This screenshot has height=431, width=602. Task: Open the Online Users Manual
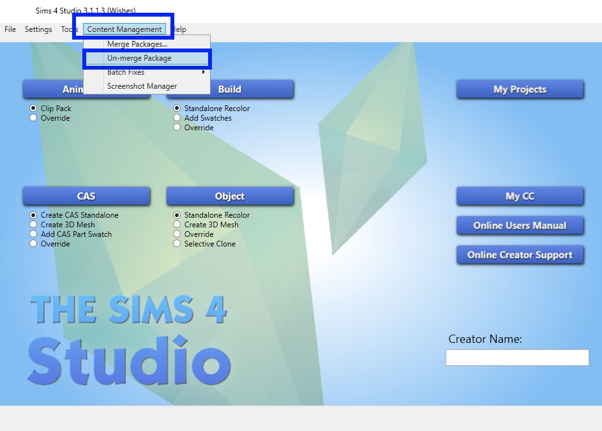pos(520,225)
